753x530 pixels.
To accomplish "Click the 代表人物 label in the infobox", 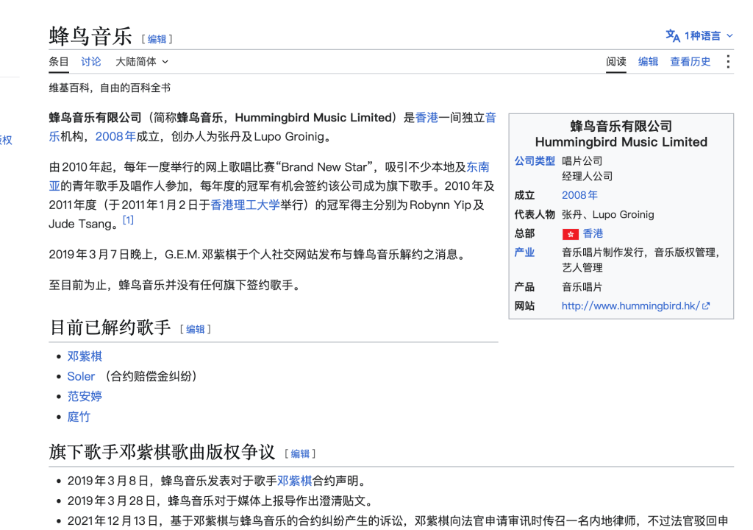I will [535, 214].
